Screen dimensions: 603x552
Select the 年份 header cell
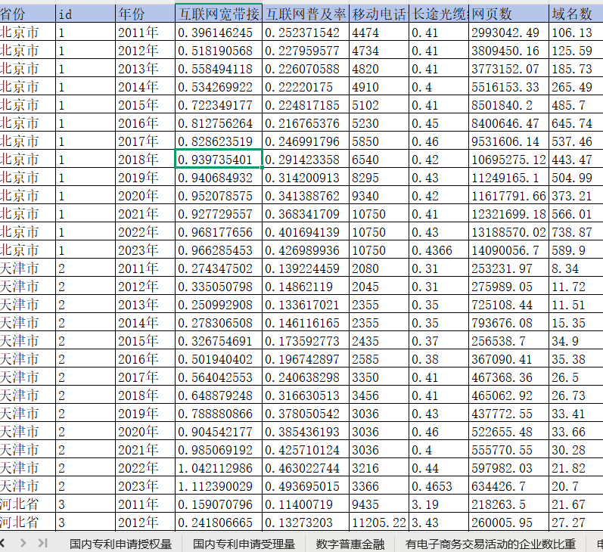click(x=144, y=14)
